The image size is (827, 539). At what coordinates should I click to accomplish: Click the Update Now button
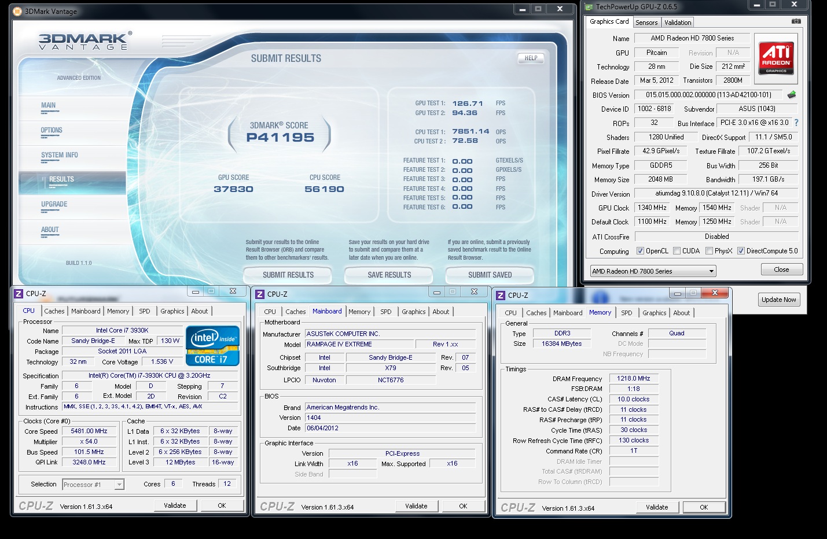778,300
